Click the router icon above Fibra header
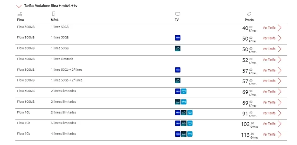297x145 pixels. [20, 14]
